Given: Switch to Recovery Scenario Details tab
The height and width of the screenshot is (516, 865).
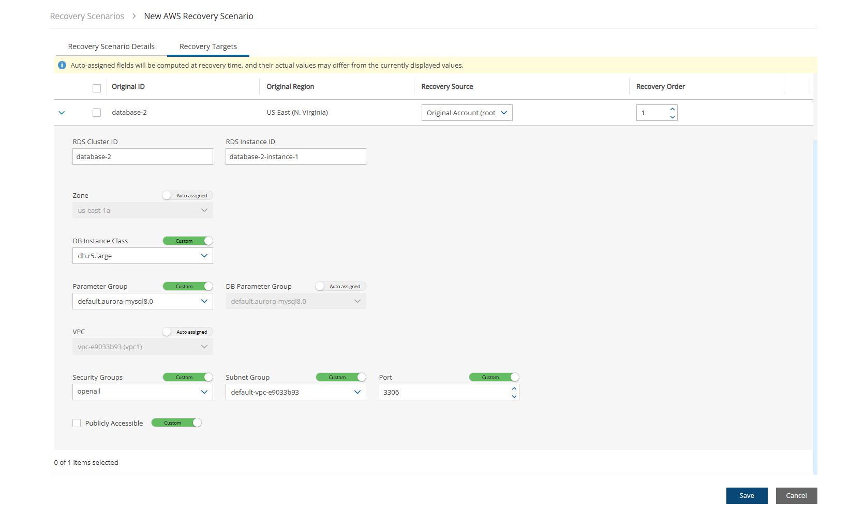Looking at the screenshot, I should click(111, 46).
